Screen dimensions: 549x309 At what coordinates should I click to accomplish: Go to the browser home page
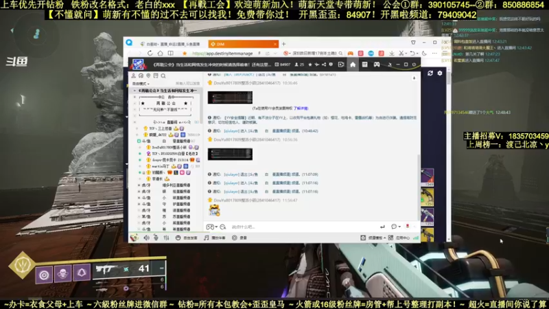160,54
